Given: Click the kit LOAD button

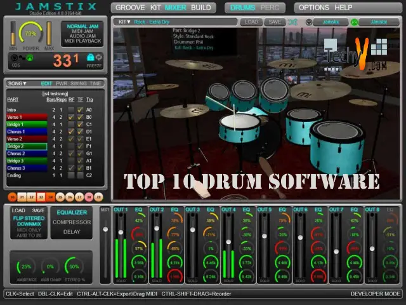Looking at the screenshot, I should 251,22.
